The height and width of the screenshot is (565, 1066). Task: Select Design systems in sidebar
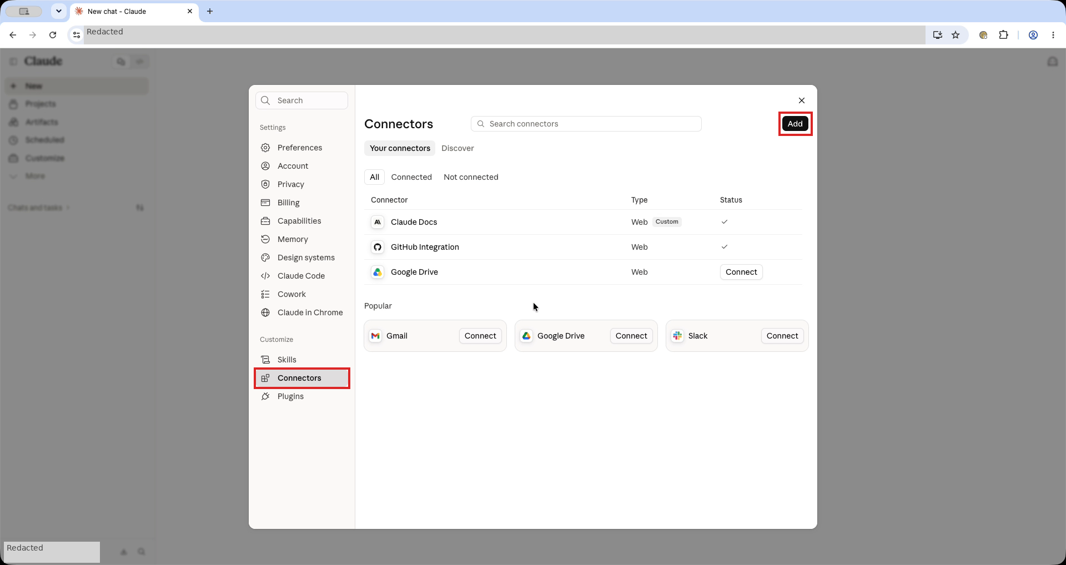click(301, 258)
